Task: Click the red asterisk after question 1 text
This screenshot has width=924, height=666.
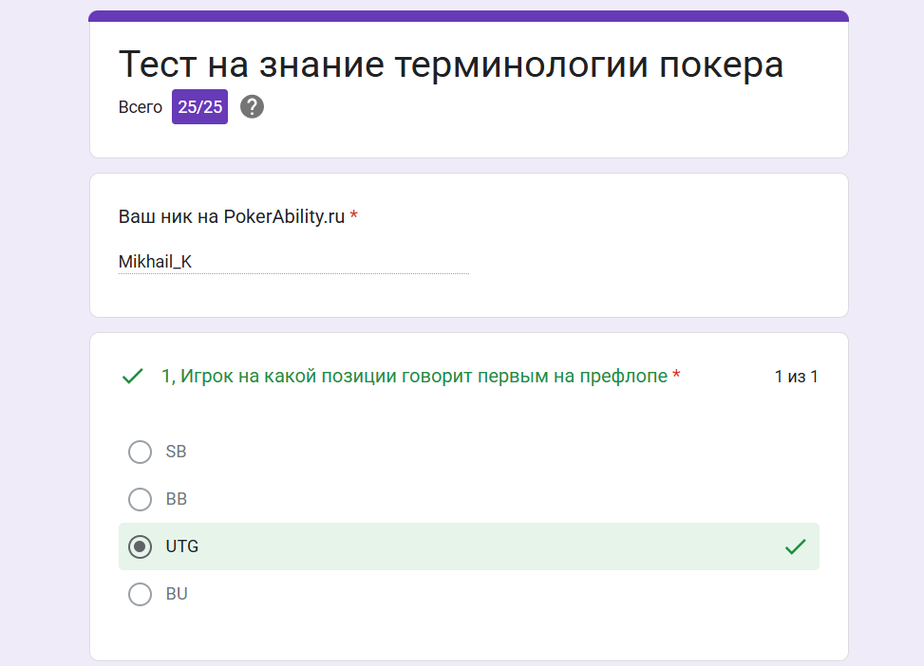Action: pyautogui.click(x=676, y=375)
